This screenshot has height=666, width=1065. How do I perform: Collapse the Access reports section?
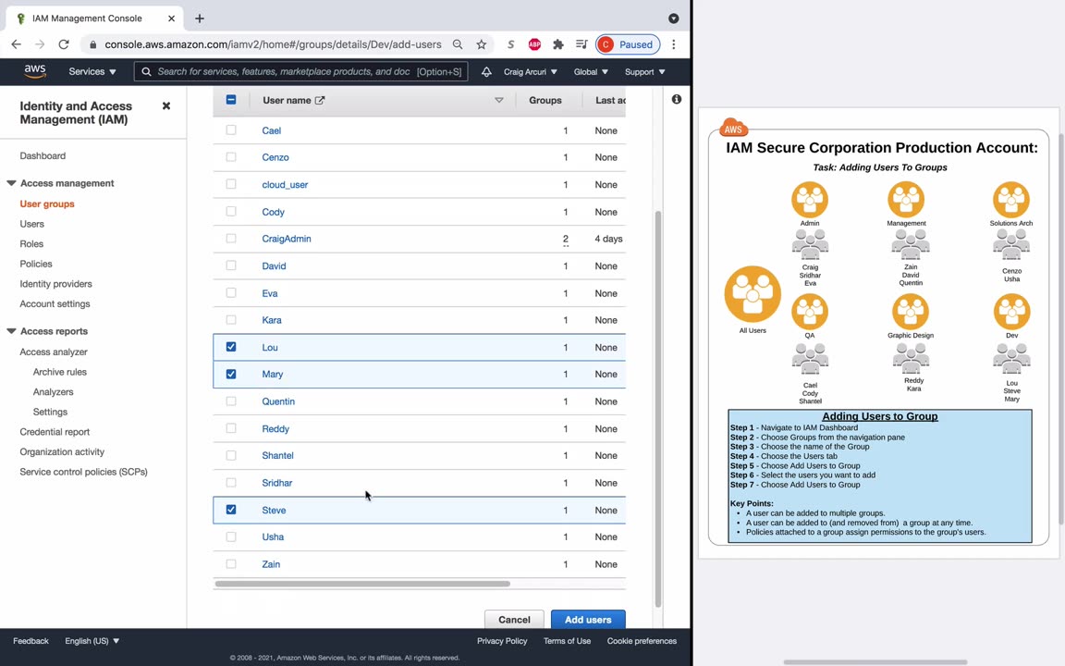click(11, 331)
